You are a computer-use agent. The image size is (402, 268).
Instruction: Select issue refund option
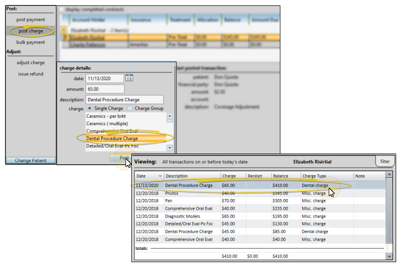[x=30, y=74]
